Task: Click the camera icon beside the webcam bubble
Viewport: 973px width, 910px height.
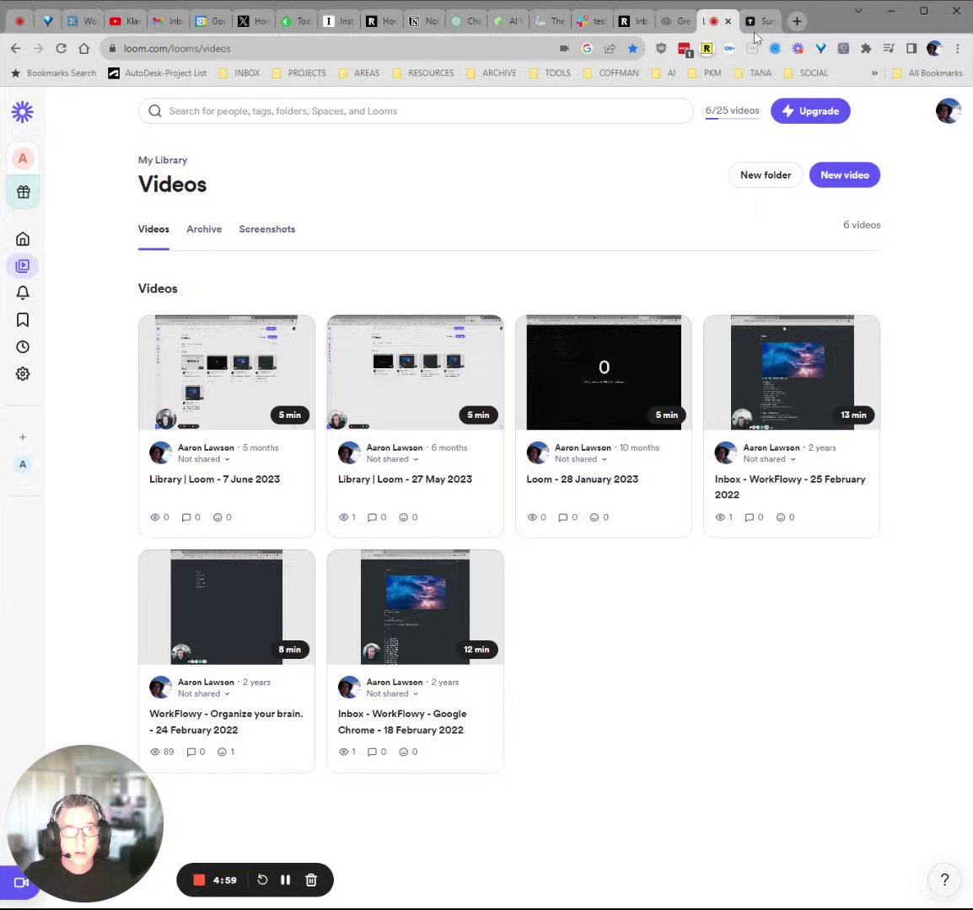Action: click(20, 882)
